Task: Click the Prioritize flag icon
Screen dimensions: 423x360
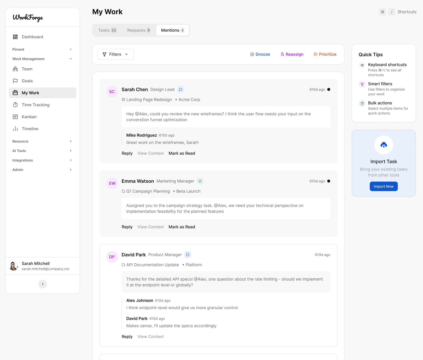Action: click(315, 54)
